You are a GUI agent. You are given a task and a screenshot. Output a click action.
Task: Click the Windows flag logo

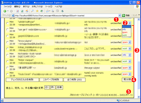(x=137, y=7)
